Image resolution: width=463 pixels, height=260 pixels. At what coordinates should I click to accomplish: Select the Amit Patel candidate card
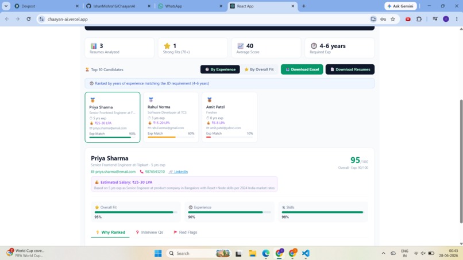(x=229, y=117)
